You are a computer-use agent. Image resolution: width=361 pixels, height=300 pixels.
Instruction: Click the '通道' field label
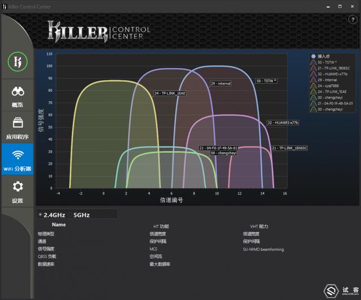42,241
